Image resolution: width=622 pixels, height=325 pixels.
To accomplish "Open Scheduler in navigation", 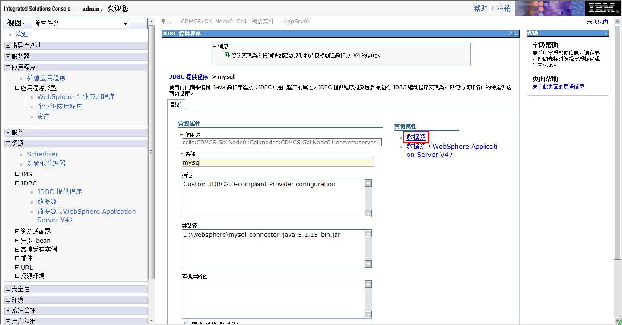I will click(42, 154).
